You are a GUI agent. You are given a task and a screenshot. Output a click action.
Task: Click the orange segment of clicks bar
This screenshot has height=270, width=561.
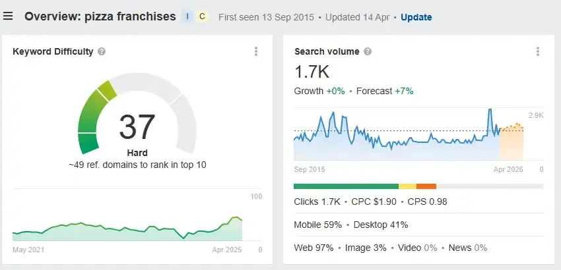point(426,186)
